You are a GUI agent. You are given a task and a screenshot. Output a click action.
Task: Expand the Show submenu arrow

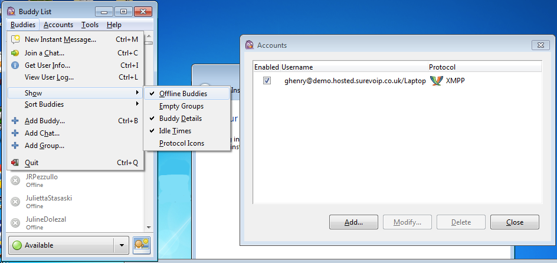137,93
